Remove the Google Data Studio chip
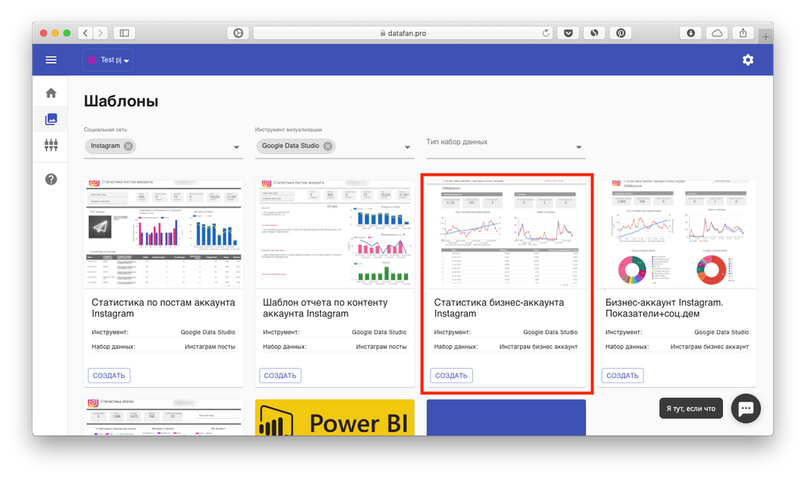806x479 pixels. click(x=327, y=146)
